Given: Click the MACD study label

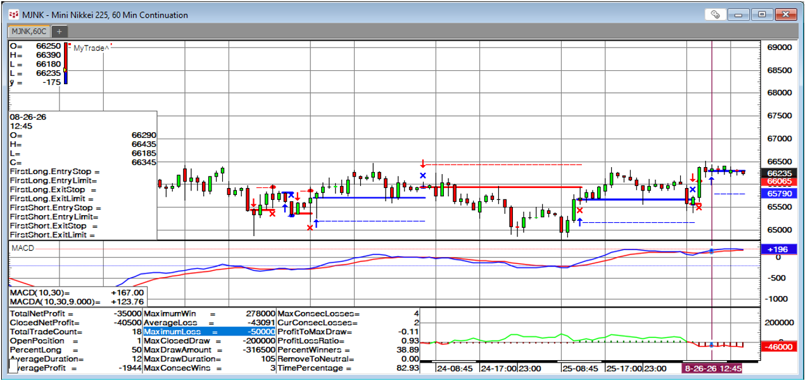Looking at the screenshot, I should pos(22,248).
